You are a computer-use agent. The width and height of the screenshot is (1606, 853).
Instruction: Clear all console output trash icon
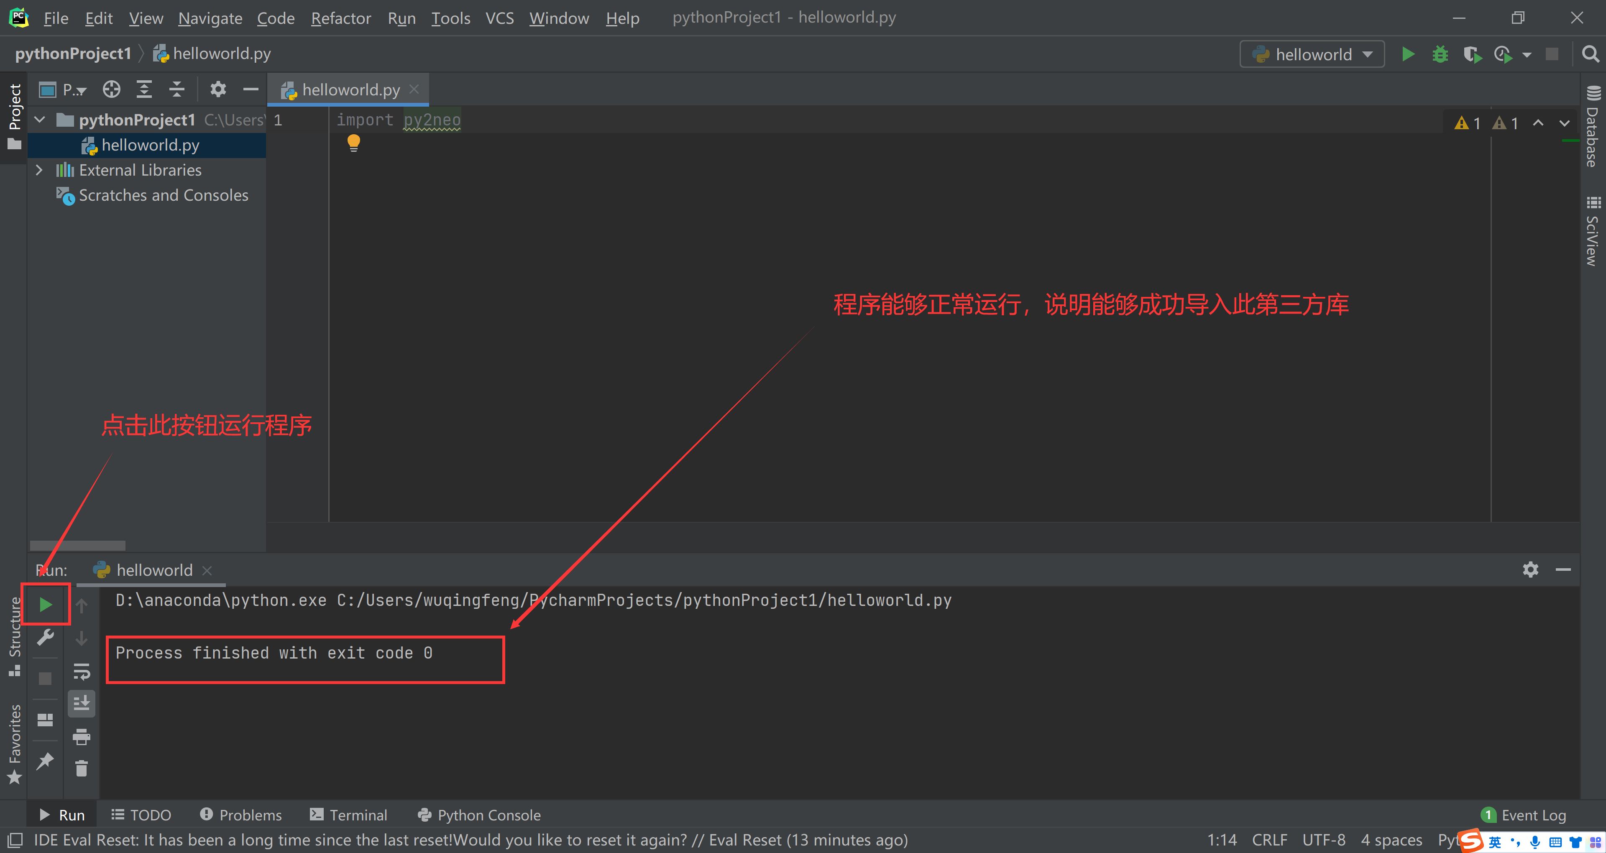coord(82,768)
